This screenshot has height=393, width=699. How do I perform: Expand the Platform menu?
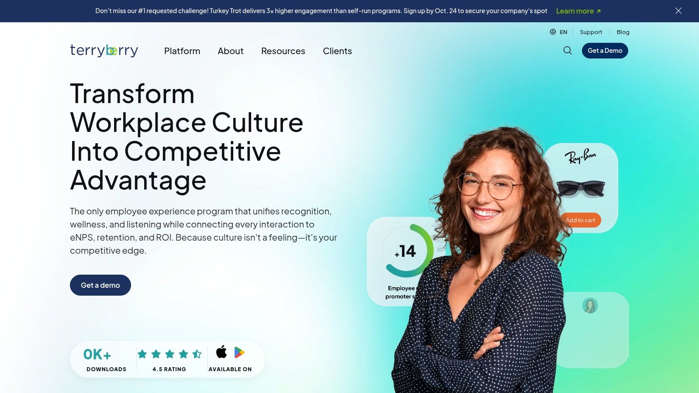[x=182, y=51]
